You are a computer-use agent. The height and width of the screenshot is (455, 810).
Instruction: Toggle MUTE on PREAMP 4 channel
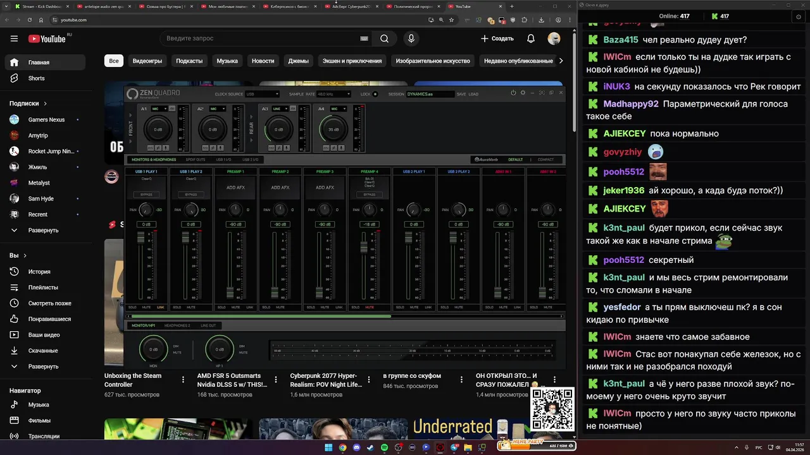click(370, 307)
